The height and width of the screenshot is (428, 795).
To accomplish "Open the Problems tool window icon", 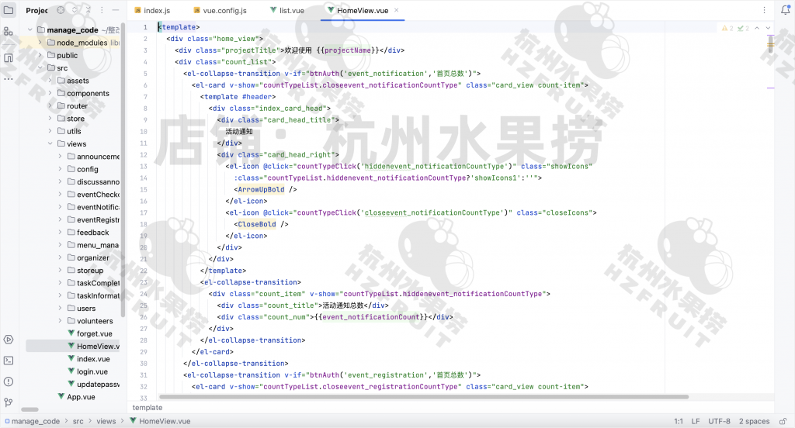I will (x=9, y=381).
